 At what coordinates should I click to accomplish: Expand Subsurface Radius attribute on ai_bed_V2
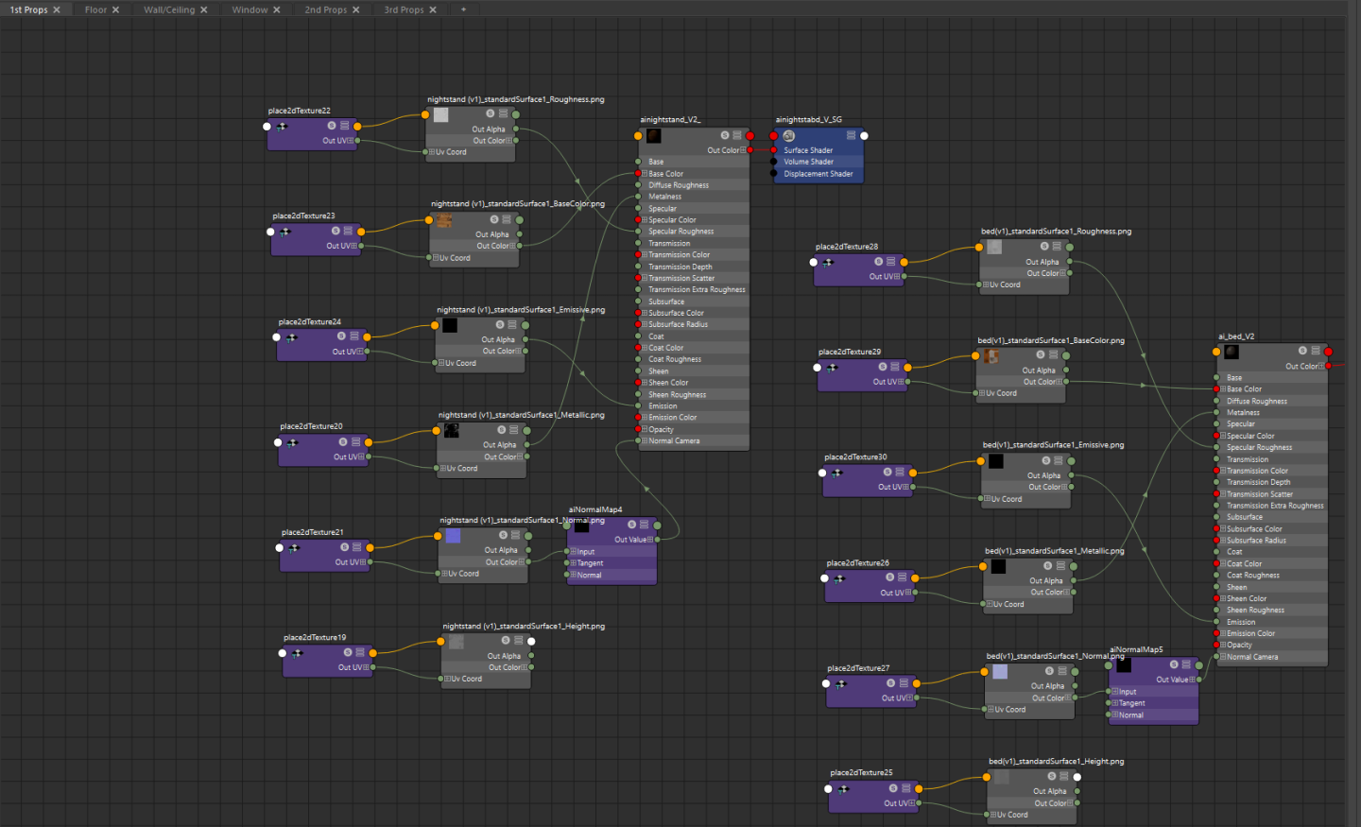pyautogui.click(x=1223, y=541)
